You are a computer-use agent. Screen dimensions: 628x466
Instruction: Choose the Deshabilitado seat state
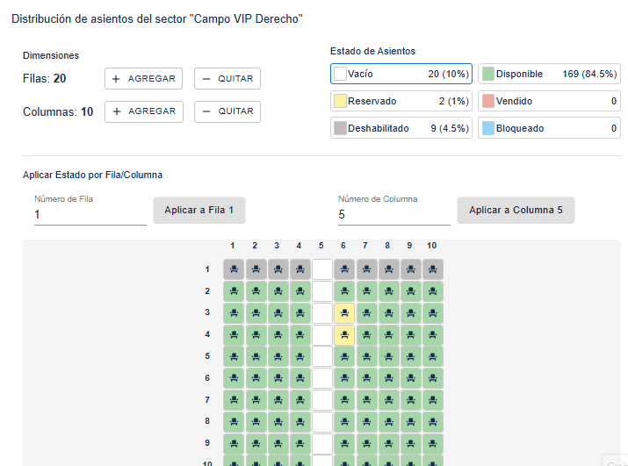(401, 129)
